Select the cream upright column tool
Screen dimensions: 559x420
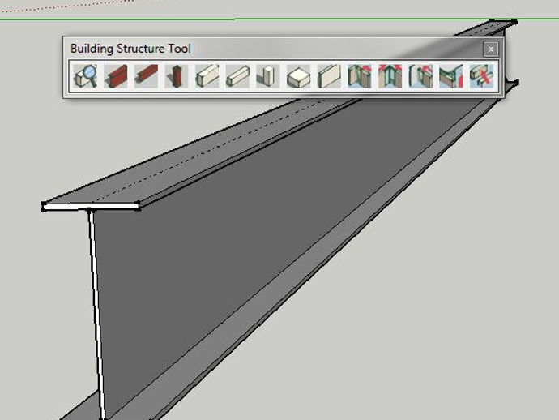click(x=267, y=76)
